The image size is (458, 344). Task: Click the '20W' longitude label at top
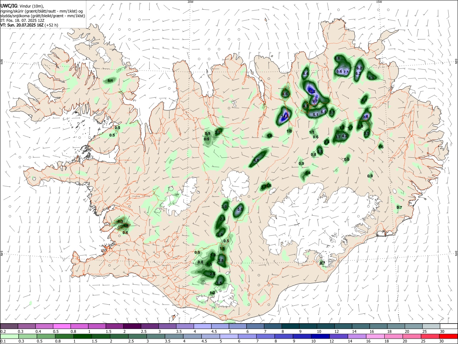pyautogui.click(x=190, y=2)
